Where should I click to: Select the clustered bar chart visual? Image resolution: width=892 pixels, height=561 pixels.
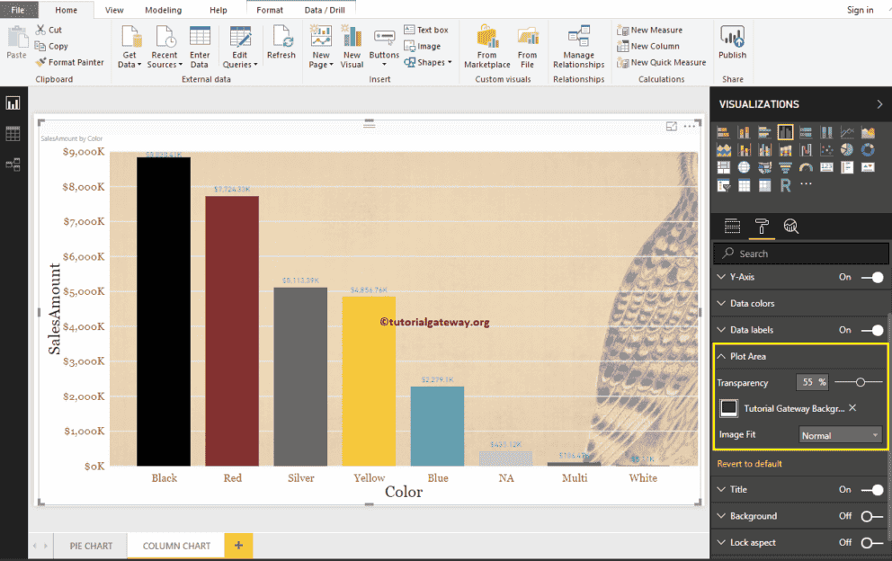point(764,132)
